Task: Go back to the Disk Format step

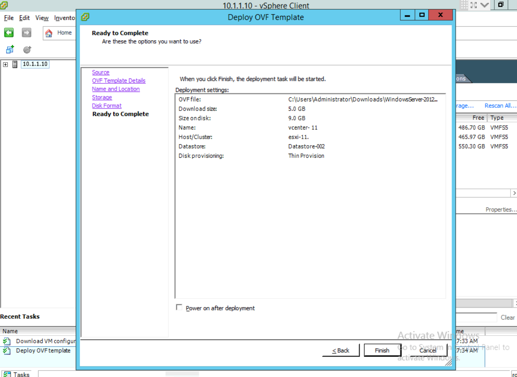Action: coord(107,105)
